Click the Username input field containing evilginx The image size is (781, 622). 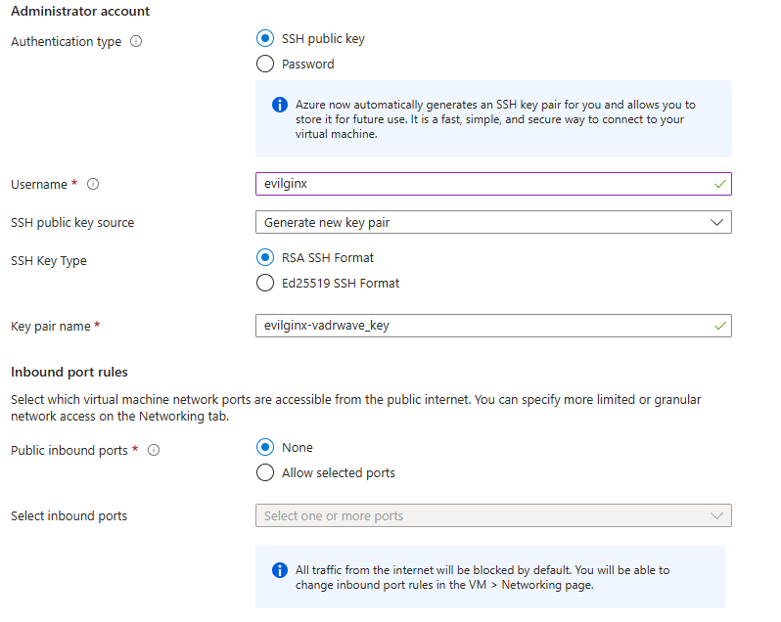[493, 184]
